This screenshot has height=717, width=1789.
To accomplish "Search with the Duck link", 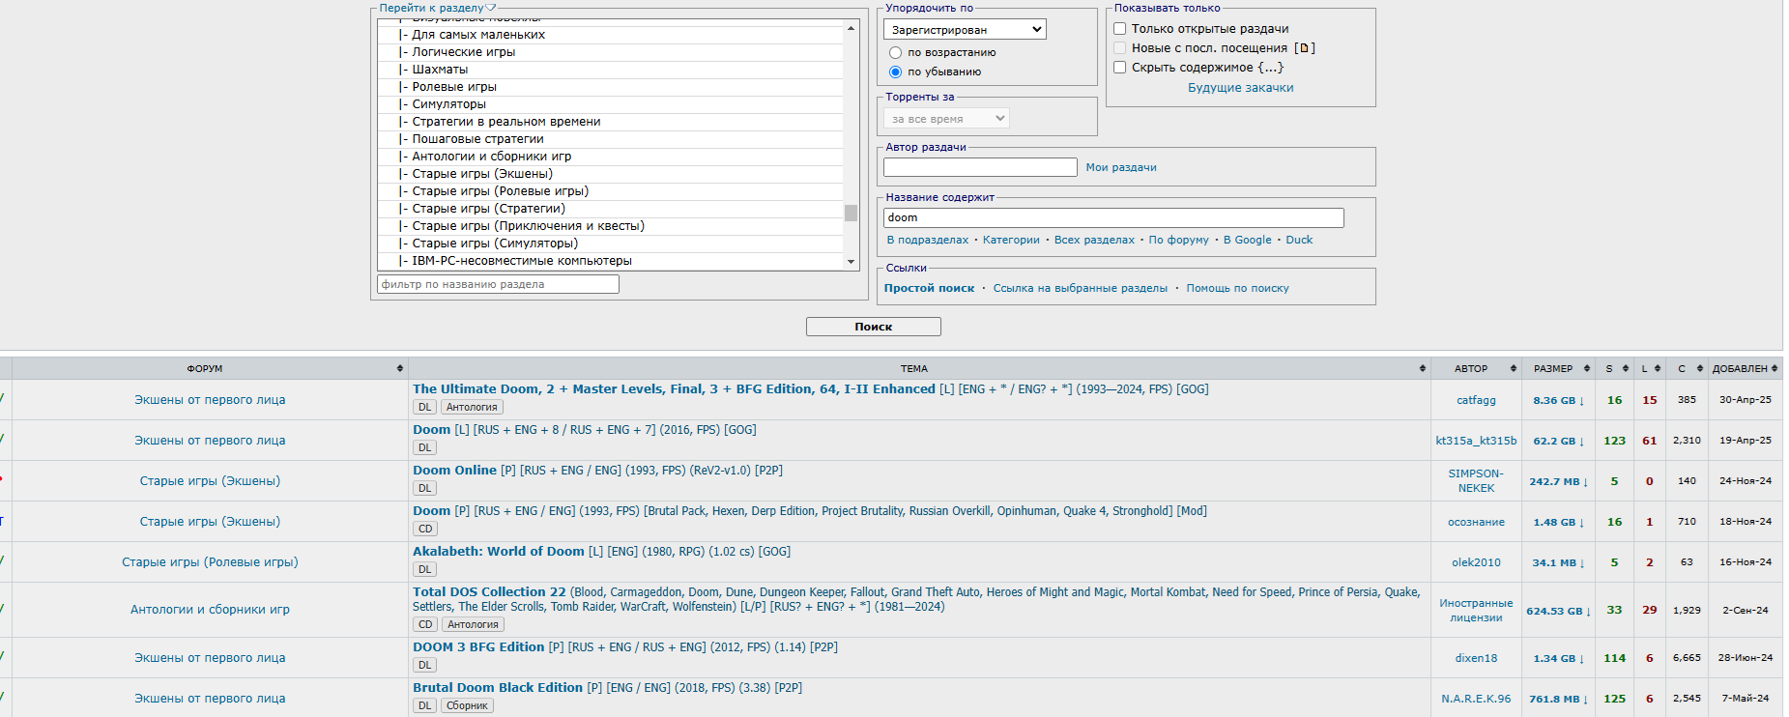I will 1299,240.
